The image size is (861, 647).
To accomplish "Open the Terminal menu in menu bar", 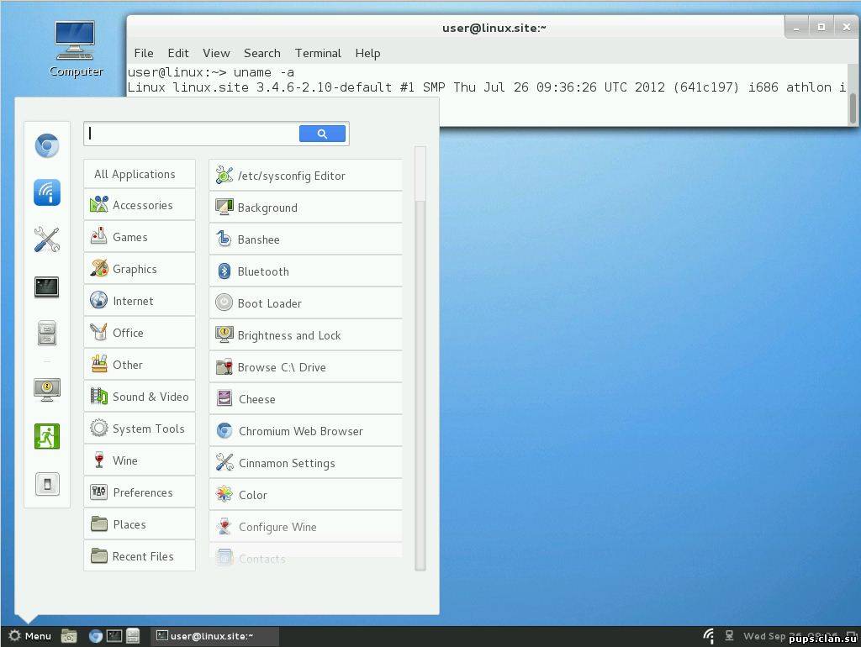I will point(318,53).
